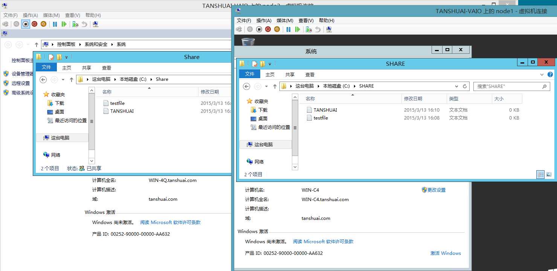
Task: Click gray Start power icon in node1 toolbar
Action: (250, 29)
